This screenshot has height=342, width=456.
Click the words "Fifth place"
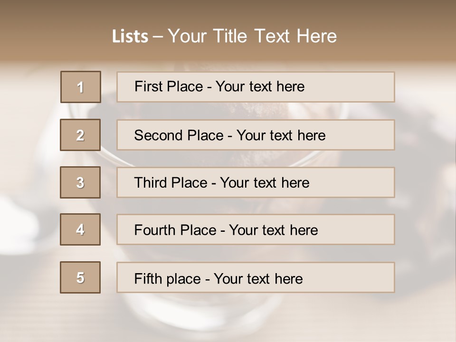[166, 278]
